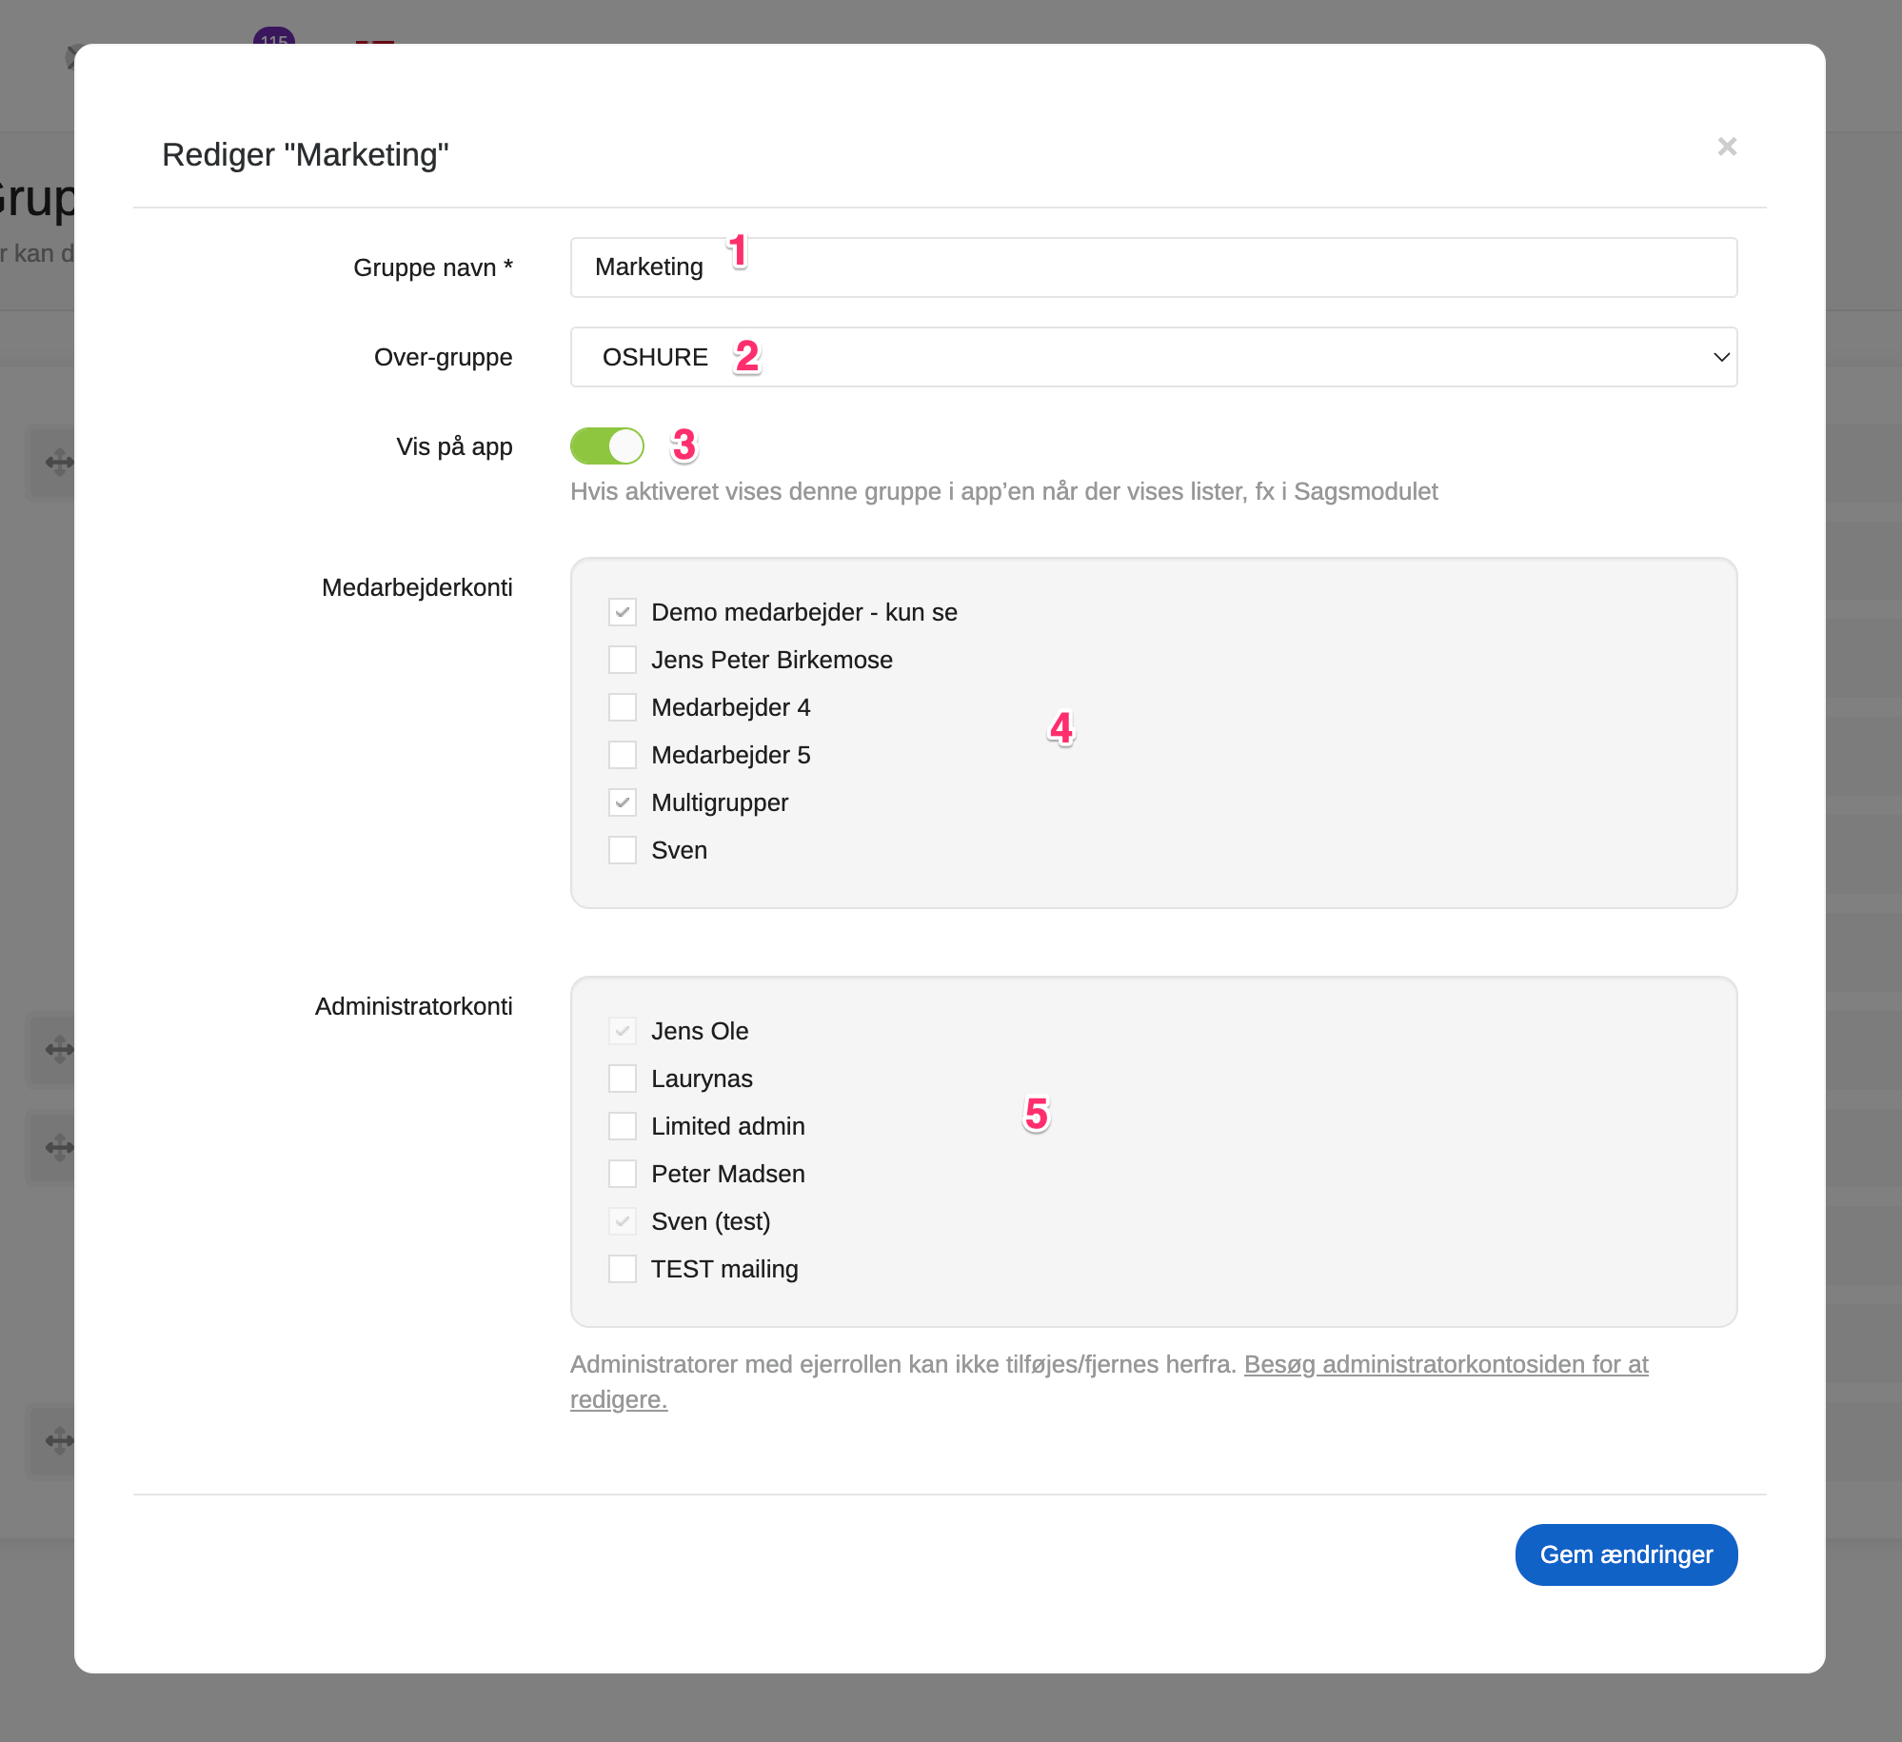Image resolution: width=1902 pixels, height=1742 pixels.
Task: Click the Gruppe navn input field
Action: [x=1153, y=267]
